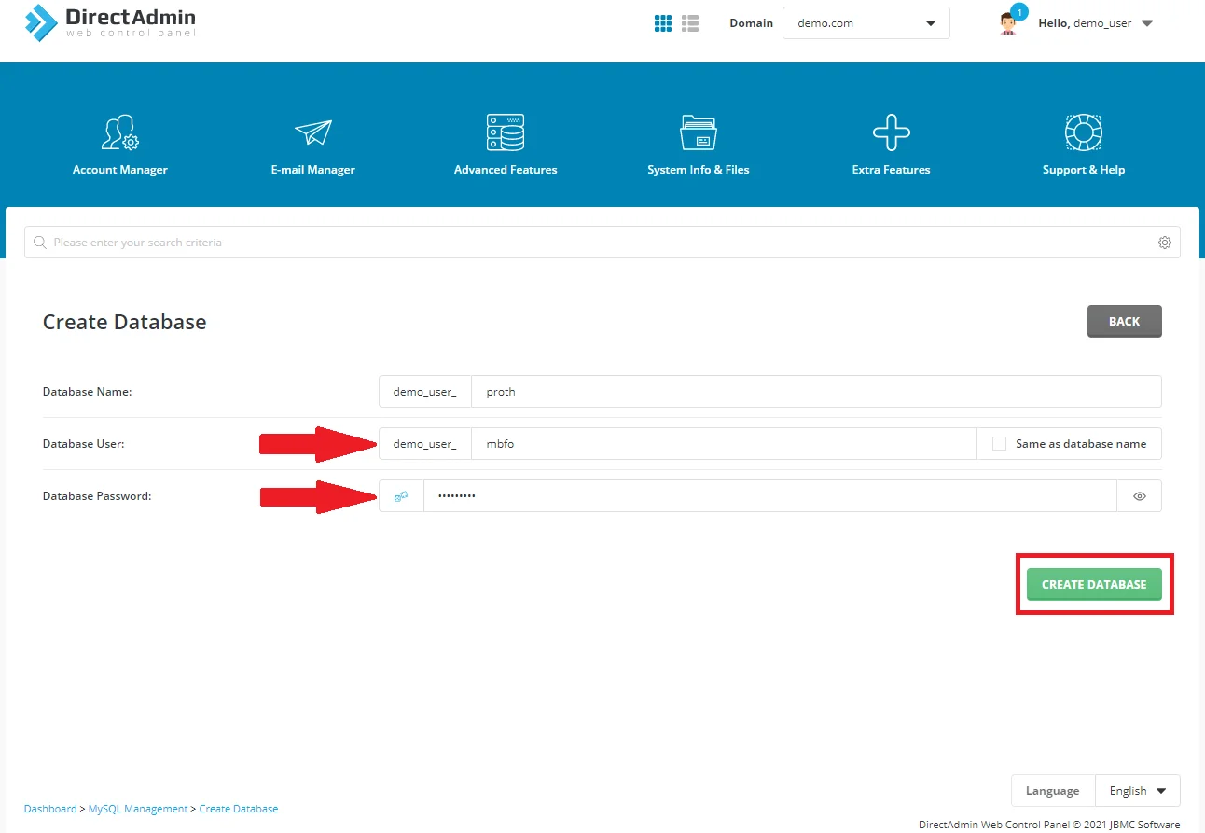The image size is (1205, 833).
Task: Open the Extra Features plus icon
Action: [x=891, y=133]
